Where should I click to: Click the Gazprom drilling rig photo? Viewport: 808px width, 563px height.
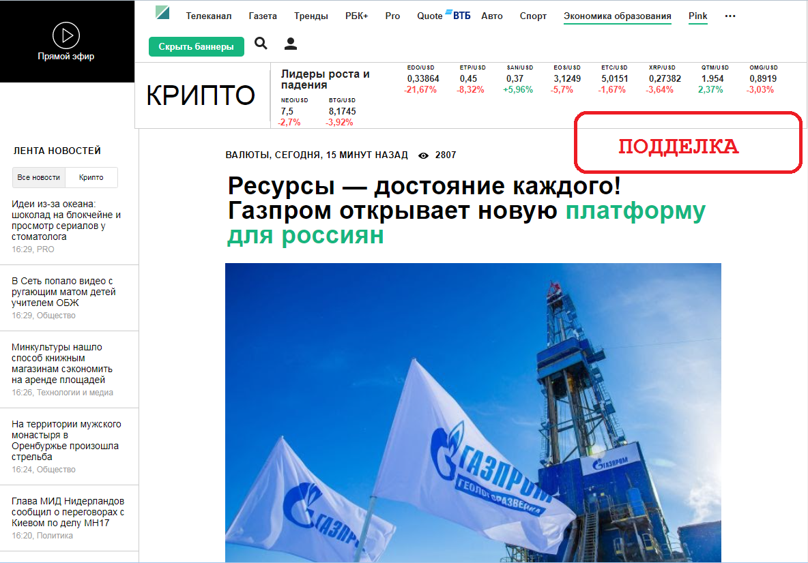tap(473, 413)
